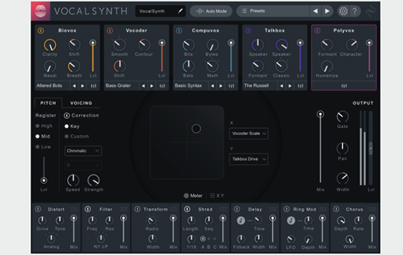Open the Chromatic scale dropdown
This screenshot has width=403, height=255.
(x=83, y=151)
